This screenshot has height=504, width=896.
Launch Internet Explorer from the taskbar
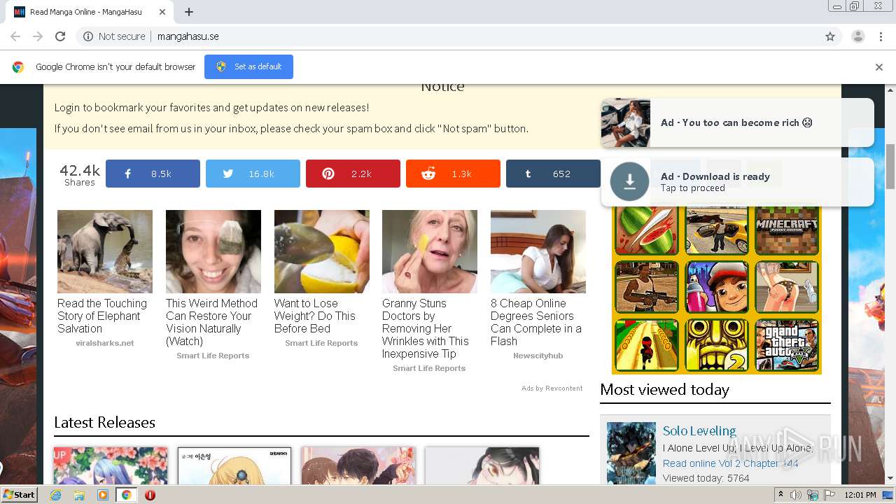(x=55, y=495)
